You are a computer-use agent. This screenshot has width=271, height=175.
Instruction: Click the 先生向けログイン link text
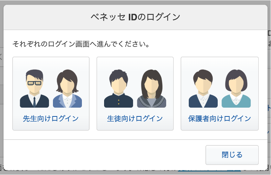click(x=51, y=119)
